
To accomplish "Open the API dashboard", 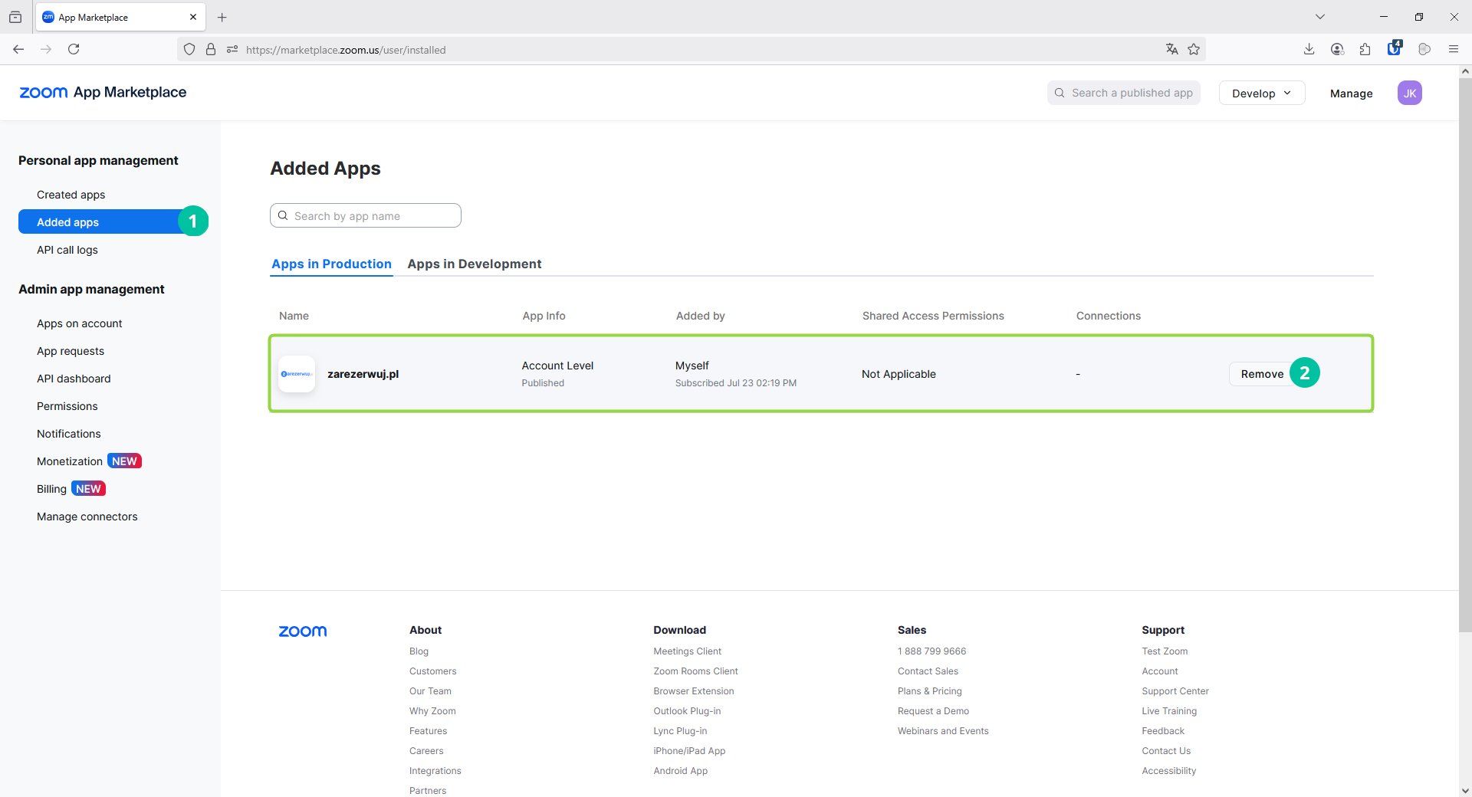I will [x=74, y=379].
